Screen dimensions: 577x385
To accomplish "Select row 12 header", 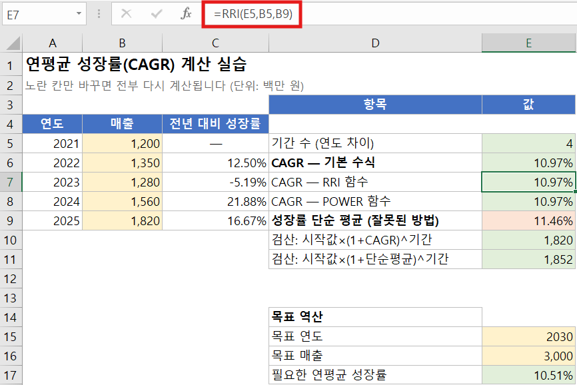I will coord(11,278).
